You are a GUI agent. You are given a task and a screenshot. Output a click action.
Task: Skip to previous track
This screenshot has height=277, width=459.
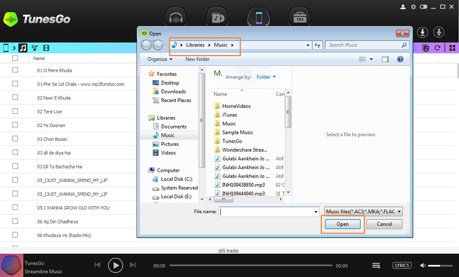tap(98, 265)
